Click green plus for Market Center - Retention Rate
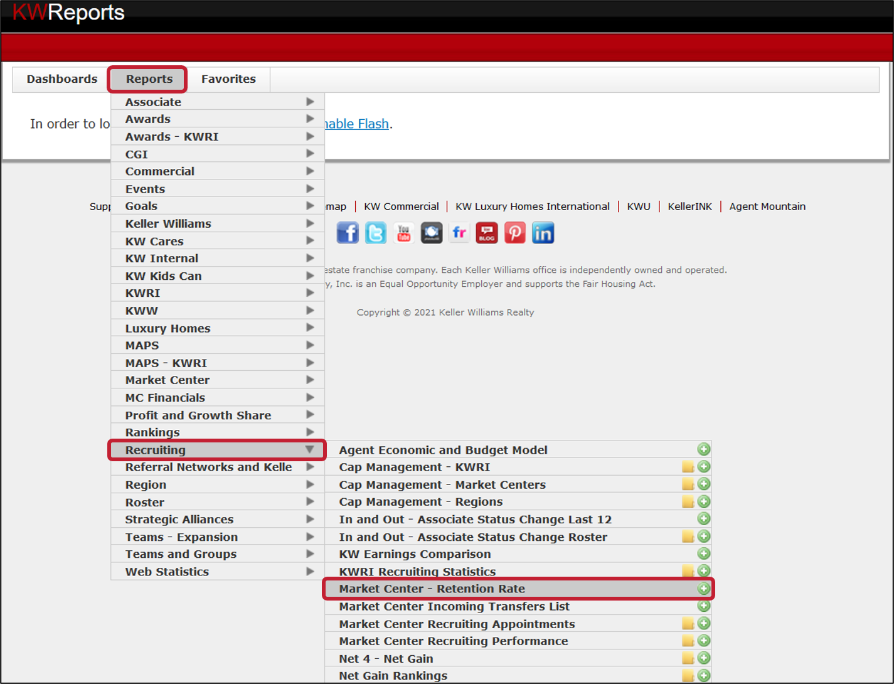Screen dimensions: 894x684 [x=704, y=589]
